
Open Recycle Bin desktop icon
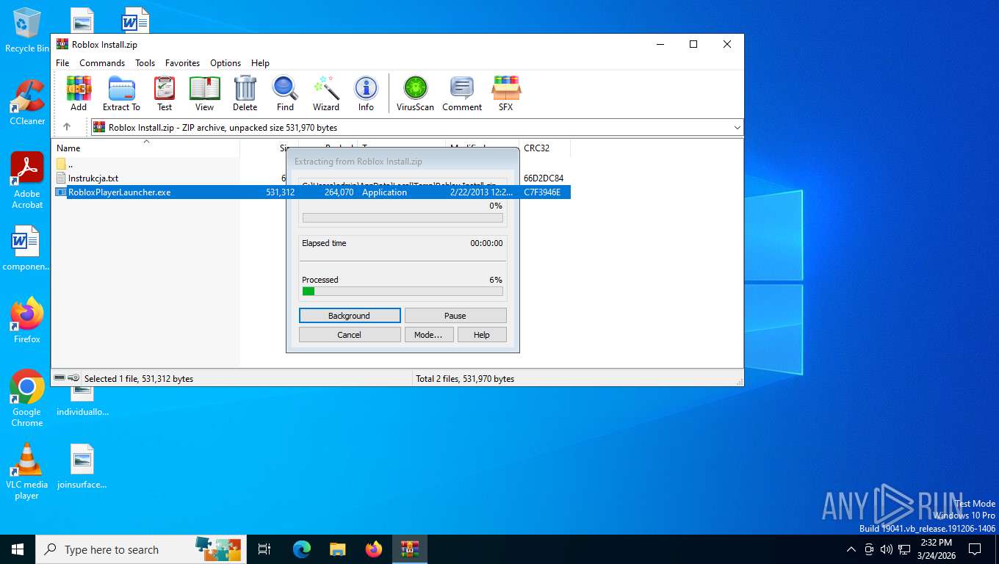[27, 31]
